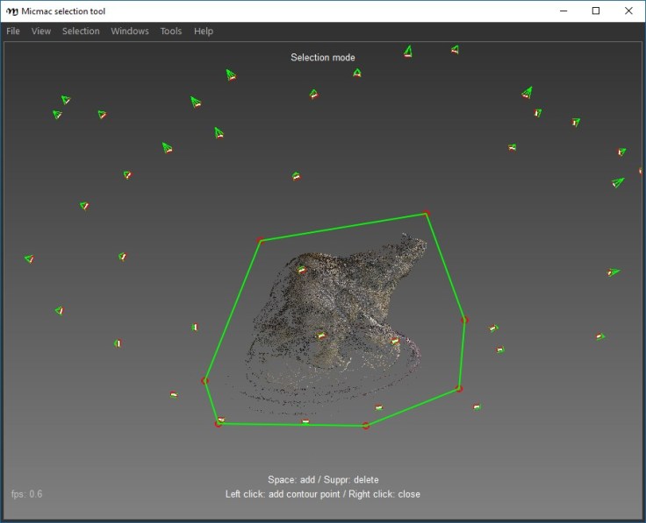This screenshot has width=646, height=523.
Task: Click camera marker at point cloud's upper-left area
Action: (301, 269)
